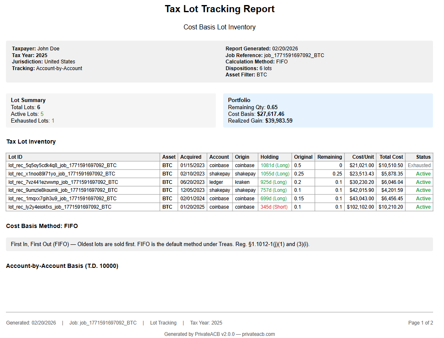This screenshot has width=444, height=338.
Task: Click the Page 1 of 2 indicator
Action: (421, 323)
